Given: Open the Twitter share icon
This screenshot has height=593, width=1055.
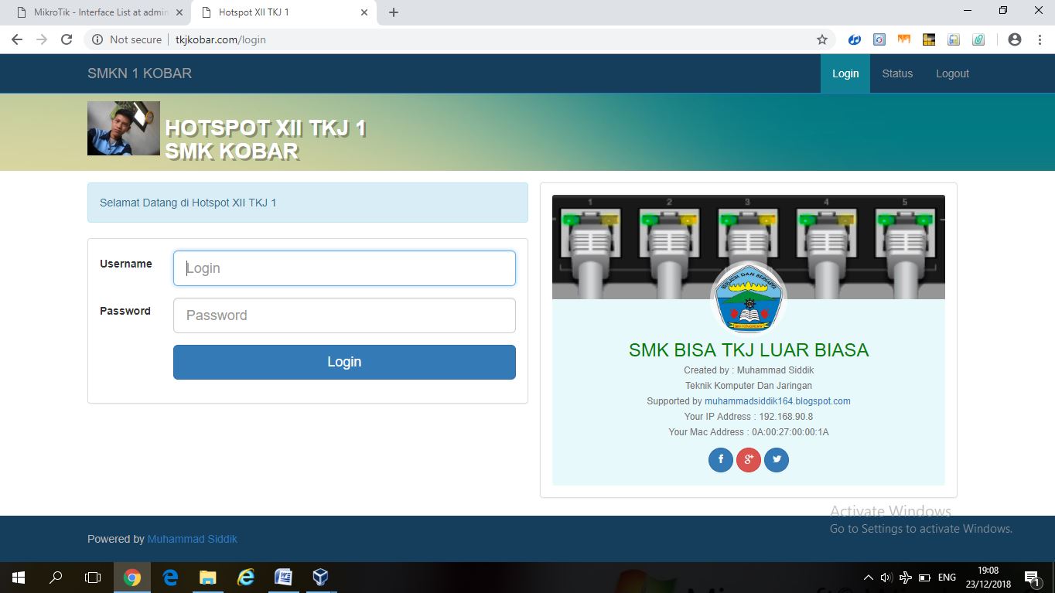Looking at the screenshot, I should click(x=777, y=459).
